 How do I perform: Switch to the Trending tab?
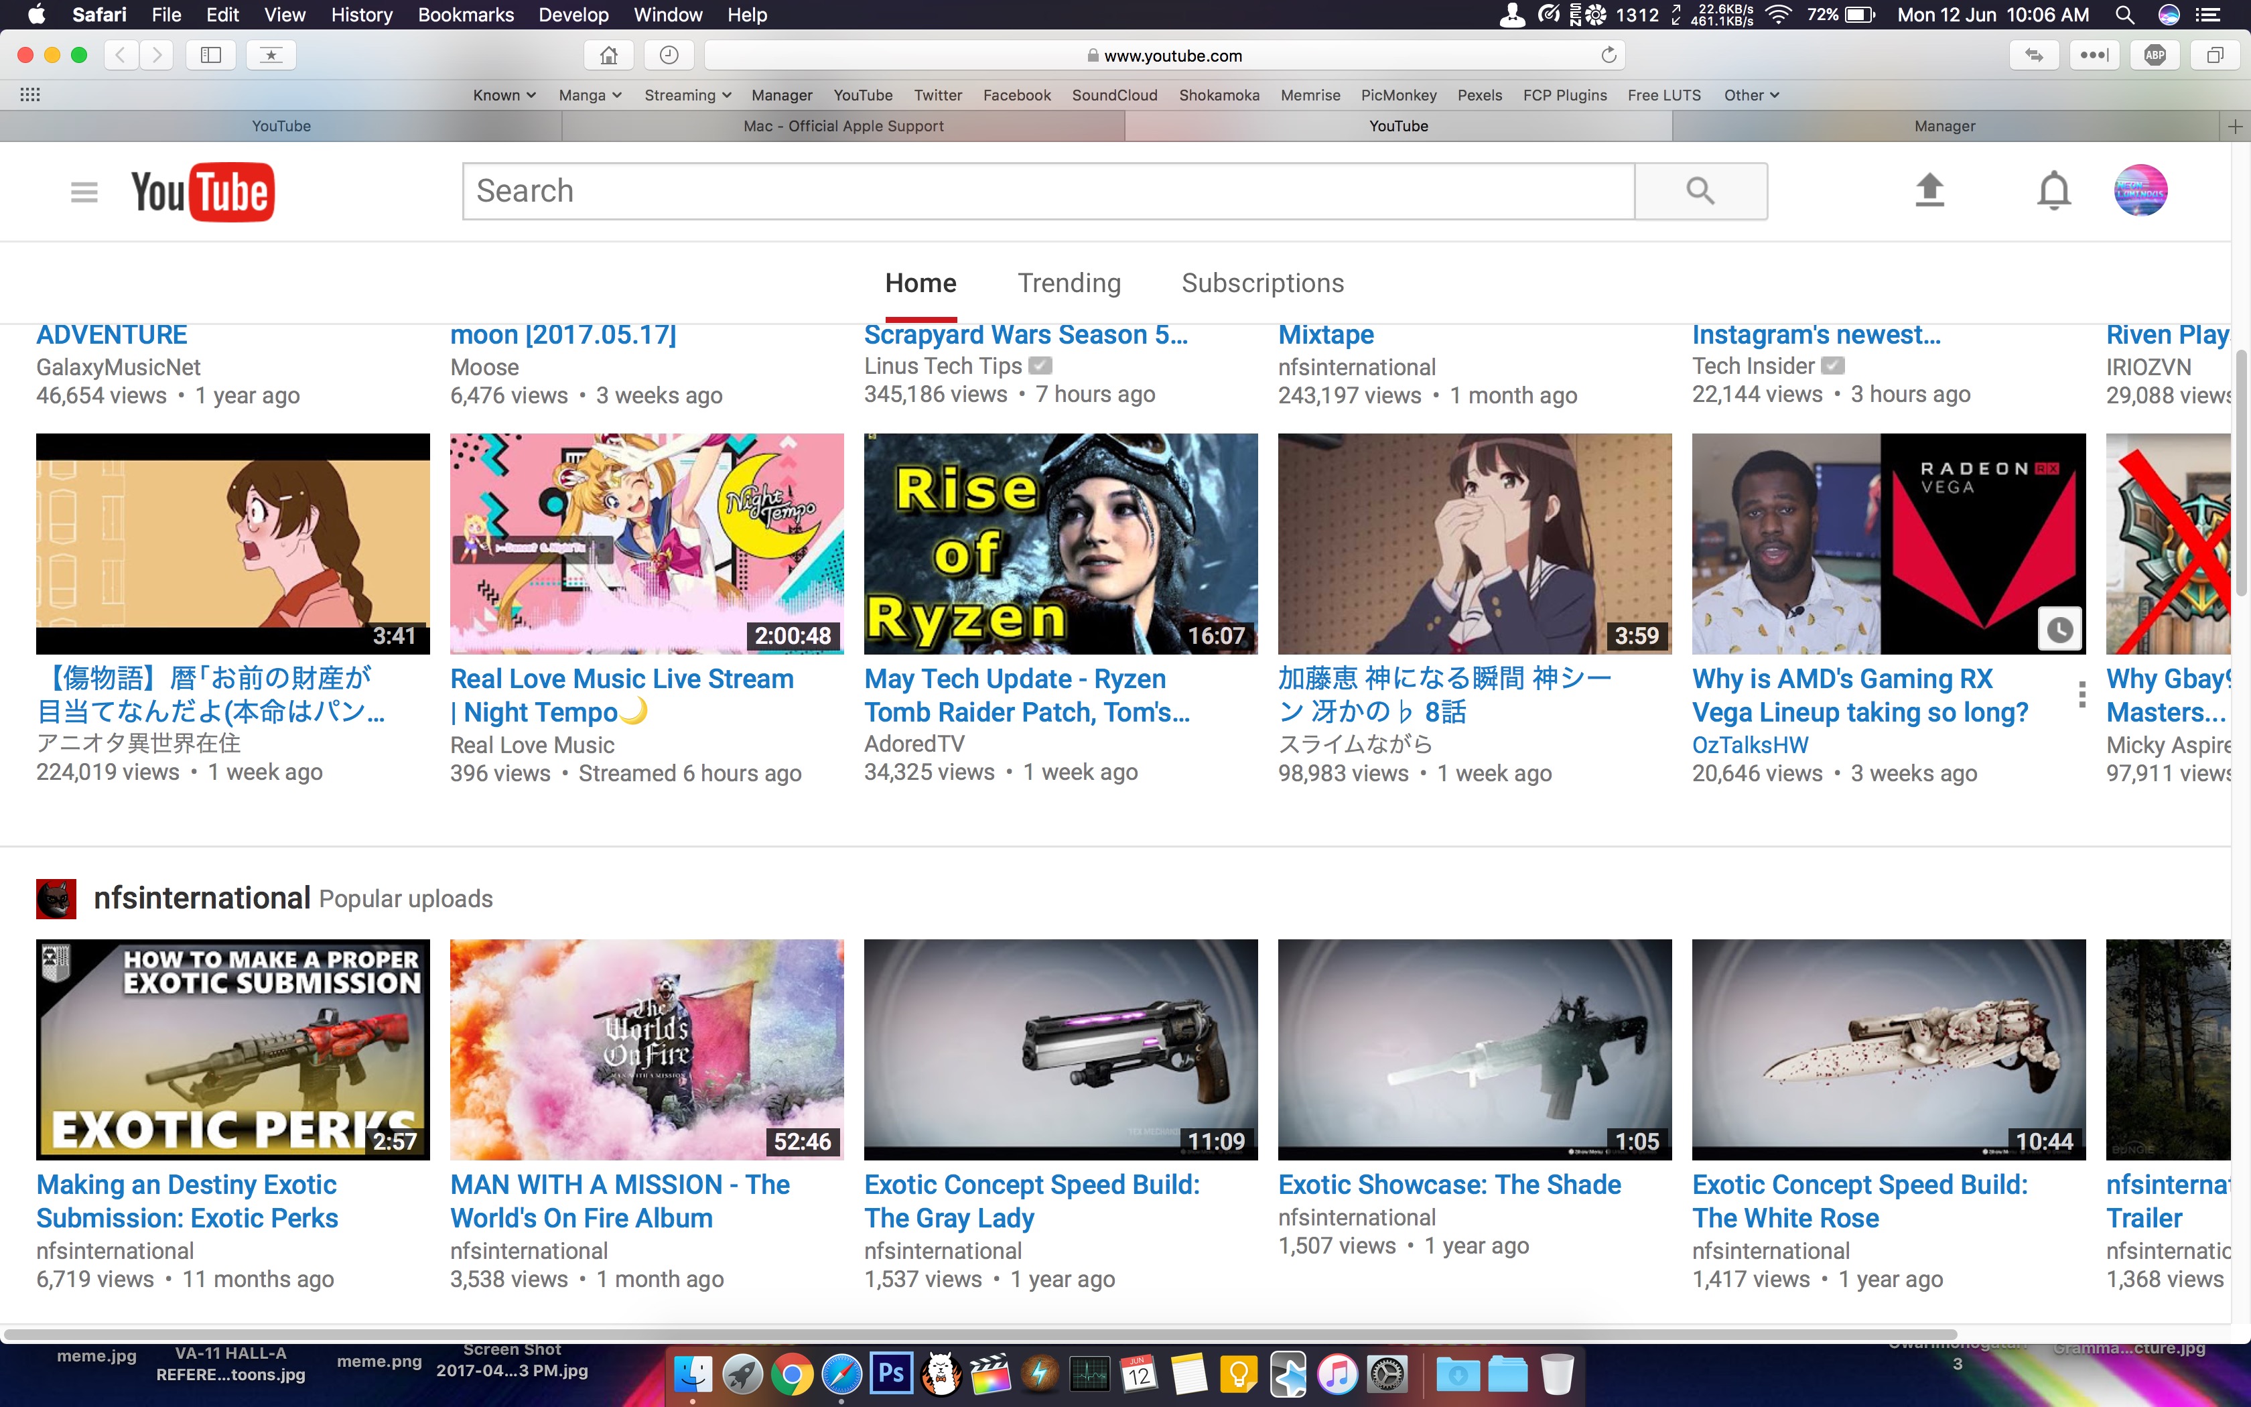(x=1069, y=283)
